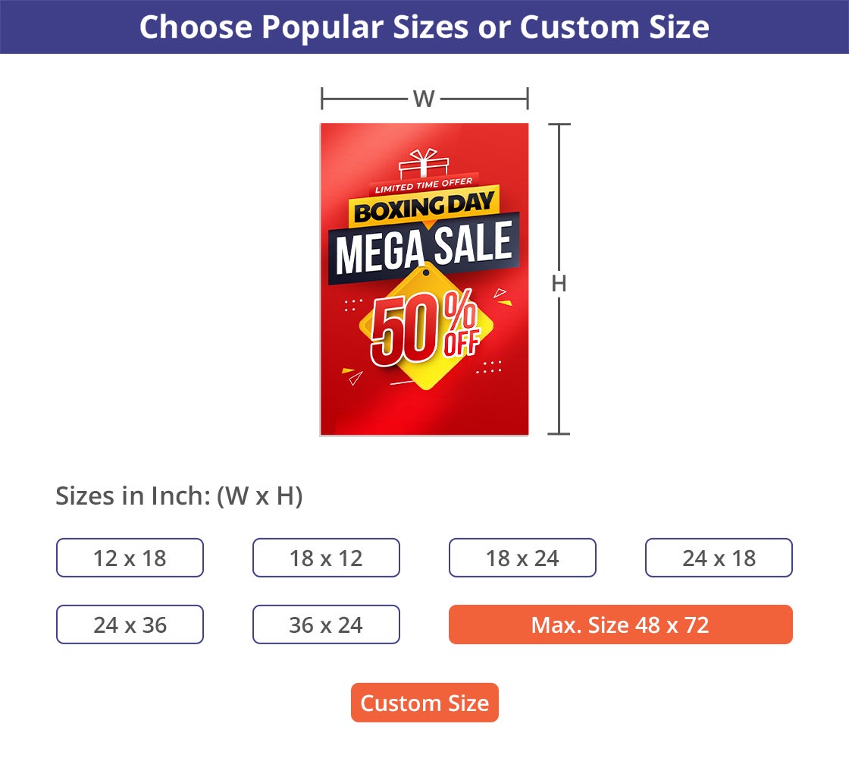Choose the 24 x 18 size
Screen dimensions: 849x774
point(719,557)
